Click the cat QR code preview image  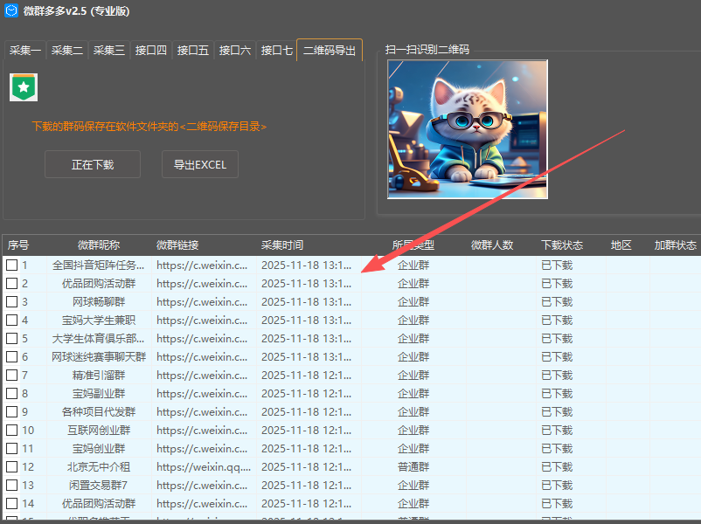tap(468, 129)
